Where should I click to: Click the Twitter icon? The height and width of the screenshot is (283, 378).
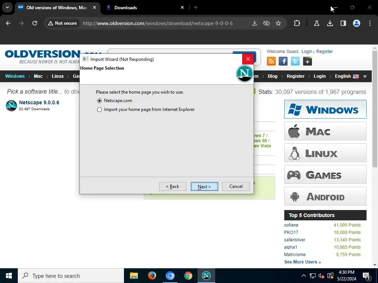pyautogui.click(x=295, y=61)
